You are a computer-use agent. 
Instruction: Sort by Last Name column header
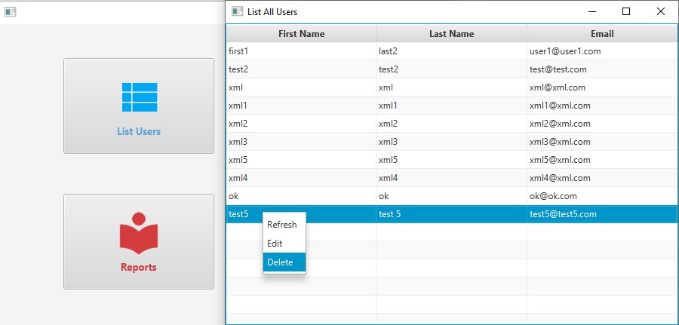click(451, 33)
